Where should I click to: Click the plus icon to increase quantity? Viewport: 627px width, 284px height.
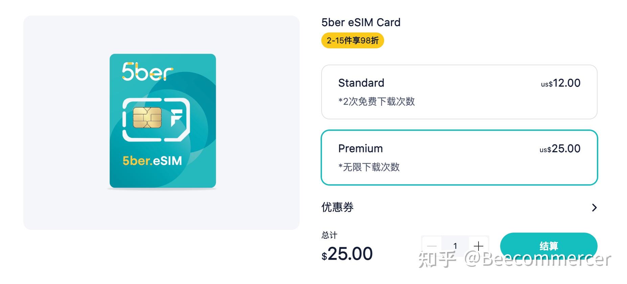(479, 246)
